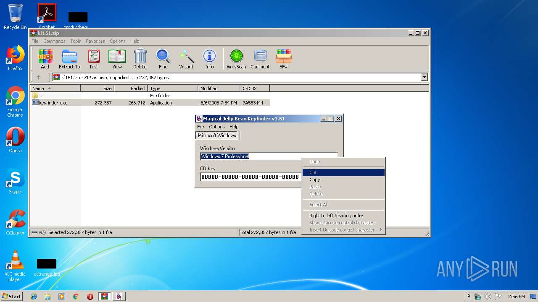Image resolution: width=538 pixels, height=302 pixels.
Task: Open Keyfinder File menu
Action: click(x=200, y=127)
